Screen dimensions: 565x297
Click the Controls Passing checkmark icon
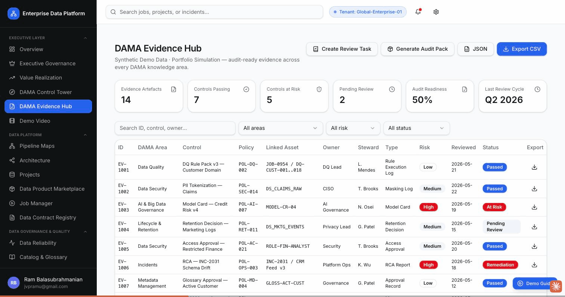point(246,89)
